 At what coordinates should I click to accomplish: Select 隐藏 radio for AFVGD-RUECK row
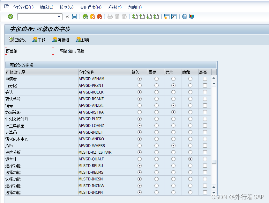[x=190, y=92]
